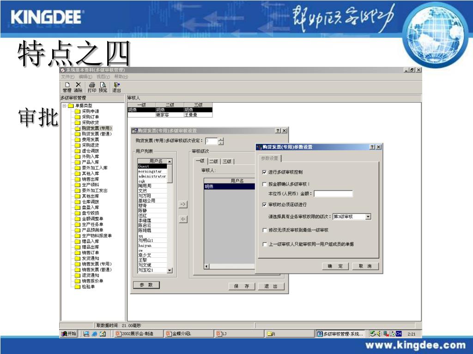The height and width of the screenshot is (354, 473).
Task: Select morningstar in user list
Action: pyautogui.click(x=152, y=171)
